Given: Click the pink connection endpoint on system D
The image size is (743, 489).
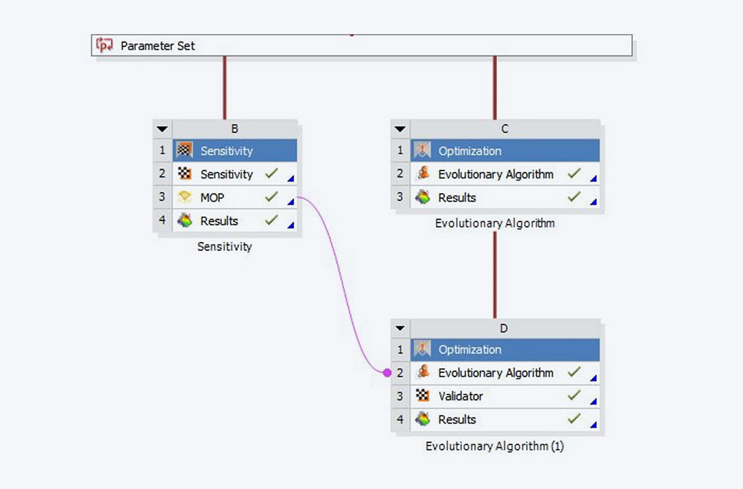Looking at the screenshot, I should [x=386, y=372].
